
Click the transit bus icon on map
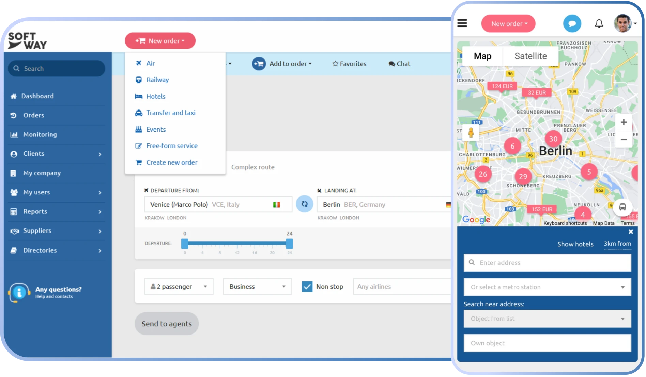pyautogui.click(x=622, y=207)
